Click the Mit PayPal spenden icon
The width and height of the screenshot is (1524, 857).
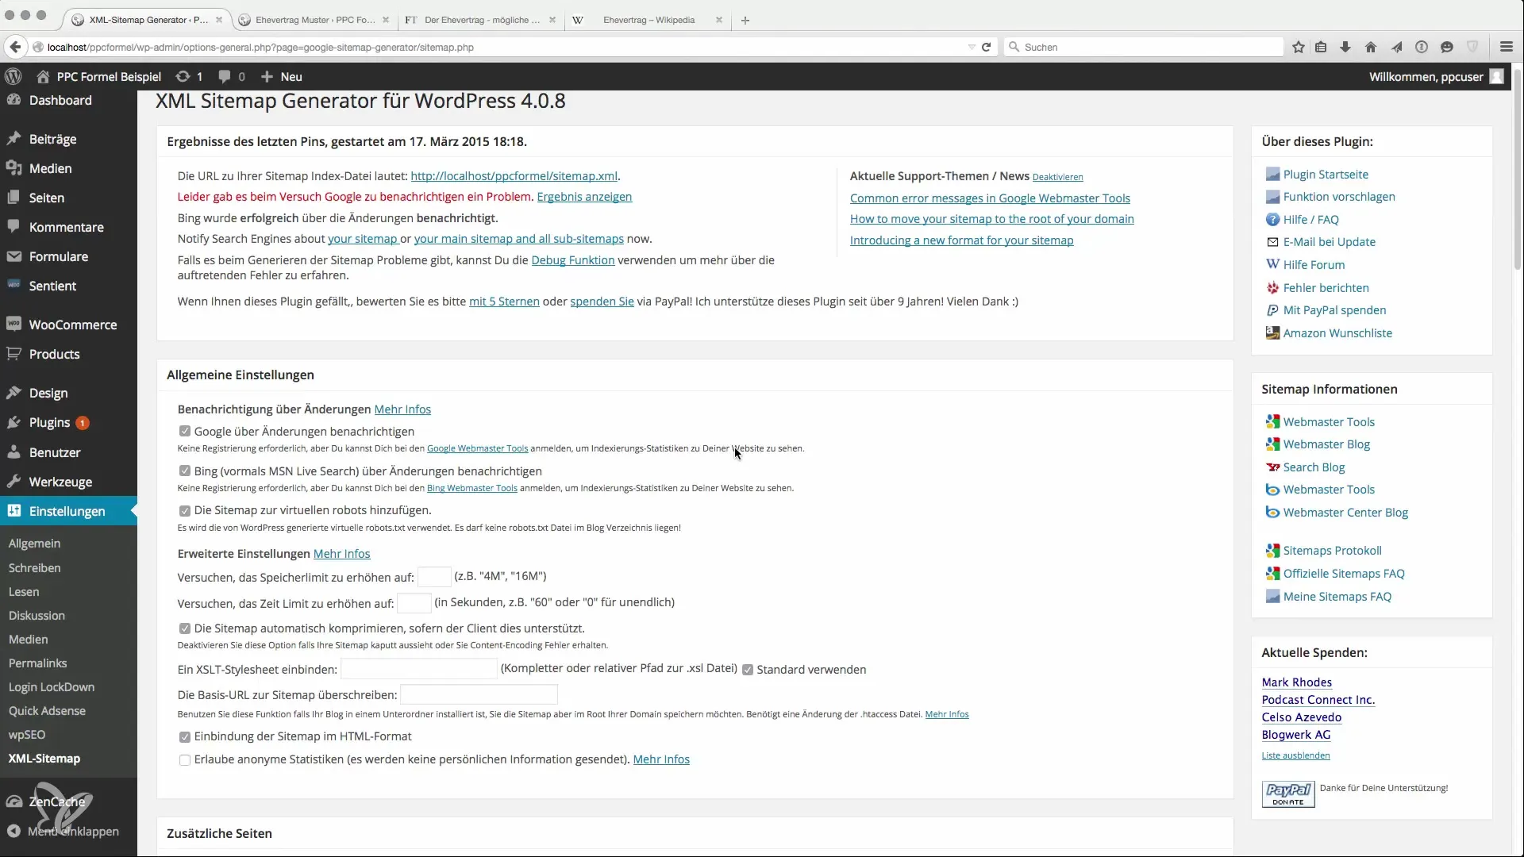tap(1272, 310)
